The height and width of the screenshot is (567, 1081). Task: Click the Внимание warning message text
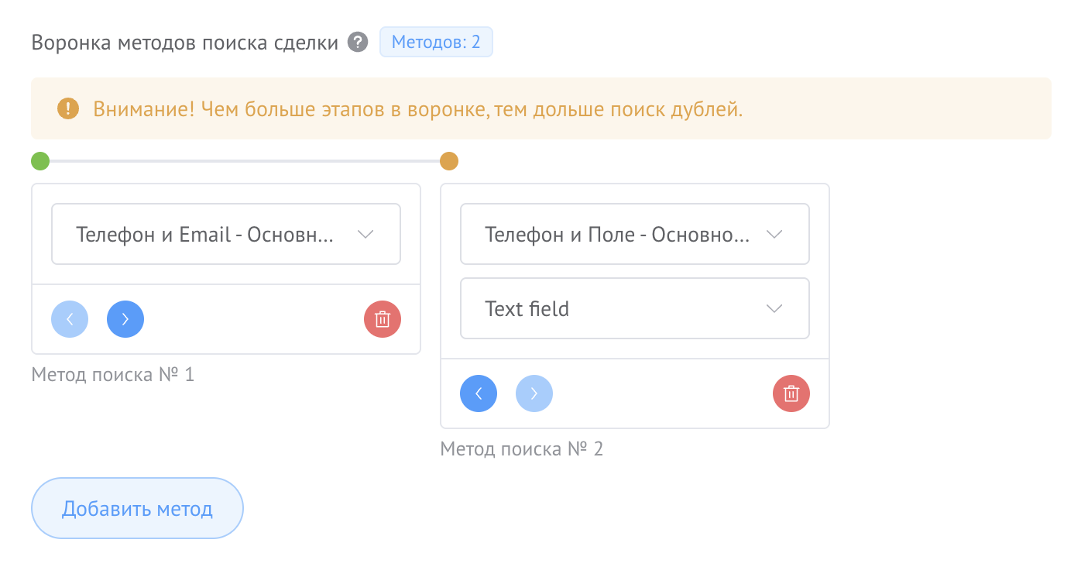pos(418,109)
